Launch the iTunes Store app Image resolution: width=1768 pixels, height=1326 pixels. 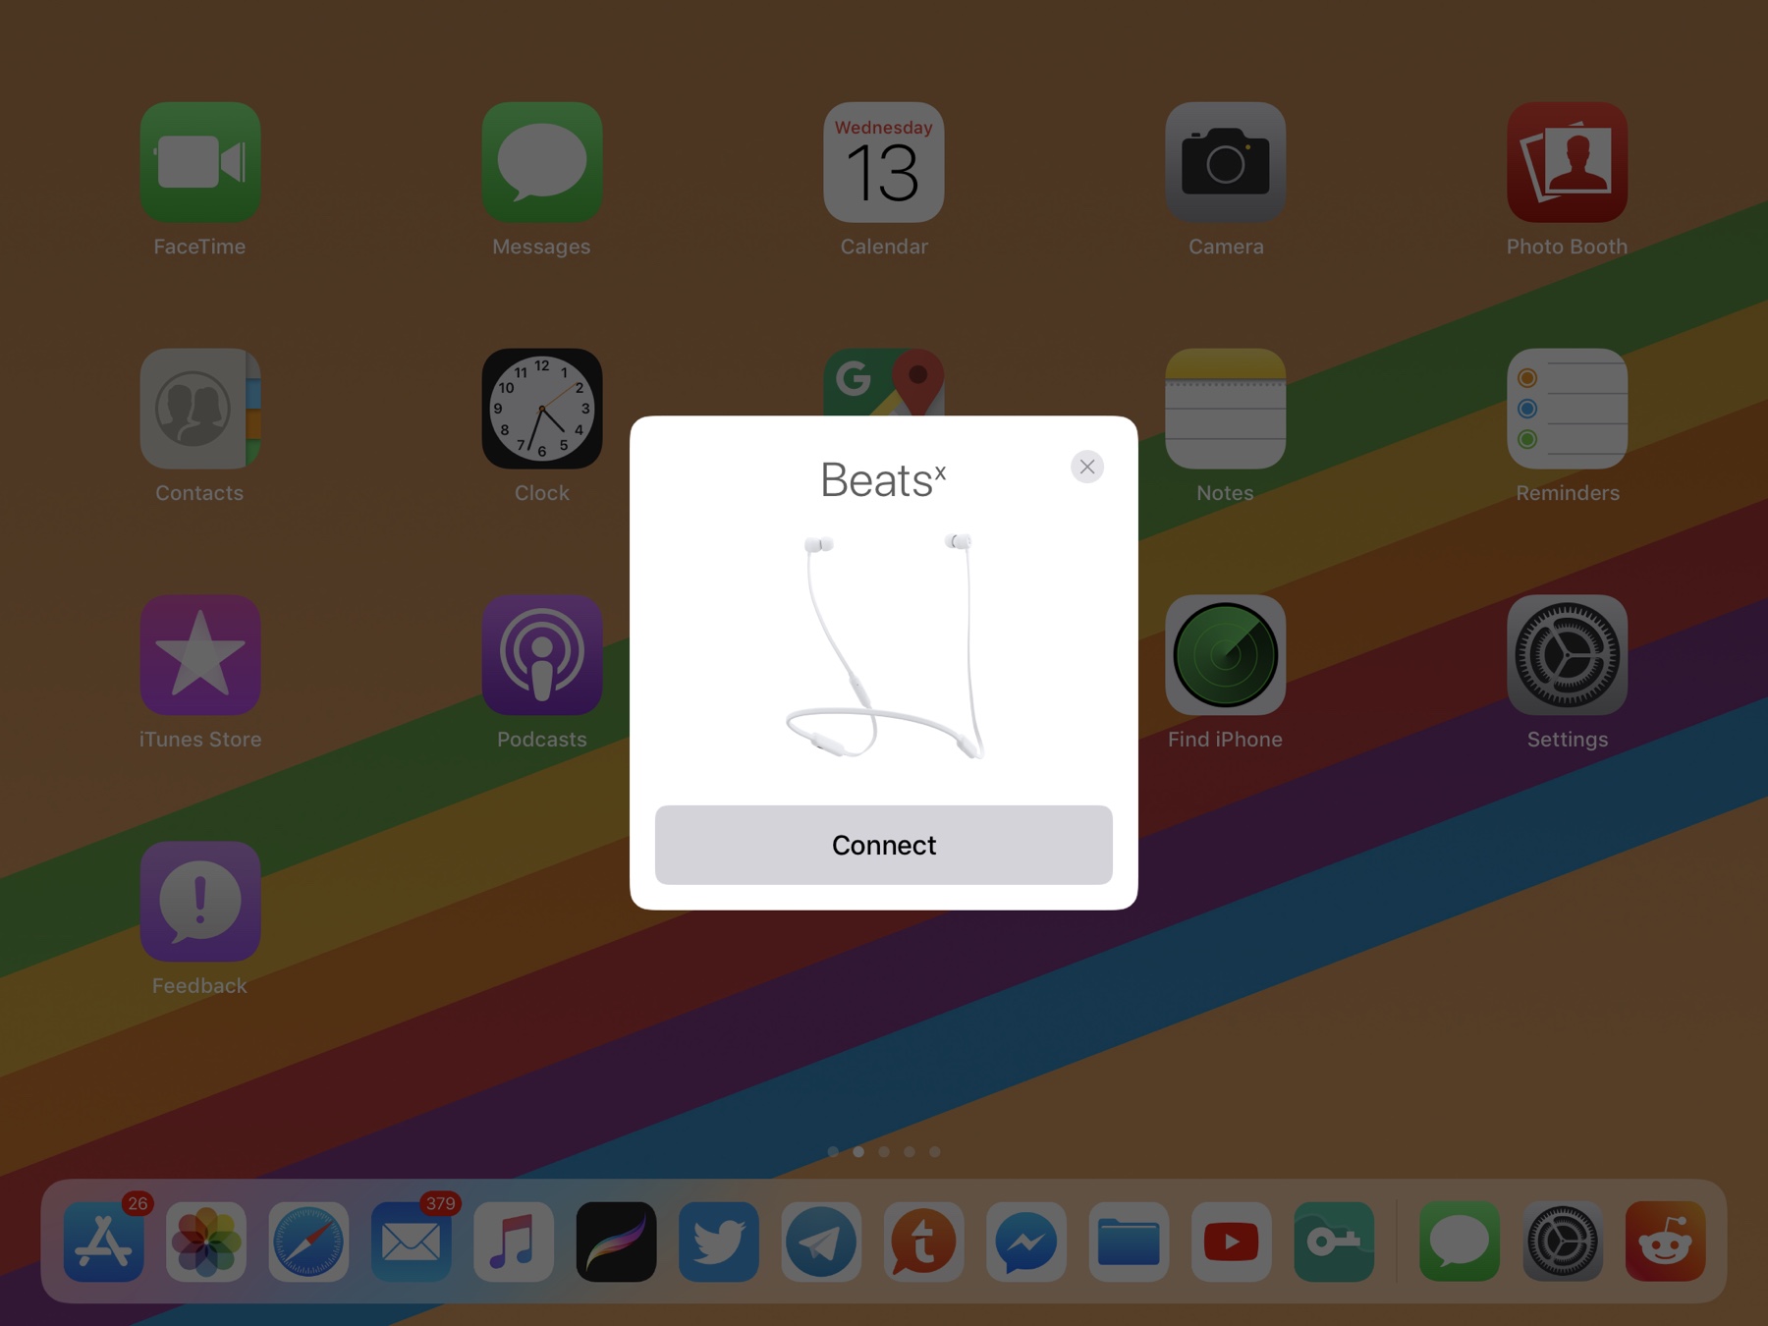click(x=200, y=655)
